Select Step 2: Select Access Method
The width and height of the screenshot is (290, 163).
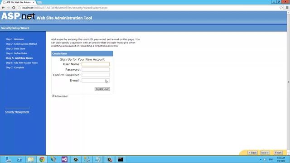[x=21, y=44]
